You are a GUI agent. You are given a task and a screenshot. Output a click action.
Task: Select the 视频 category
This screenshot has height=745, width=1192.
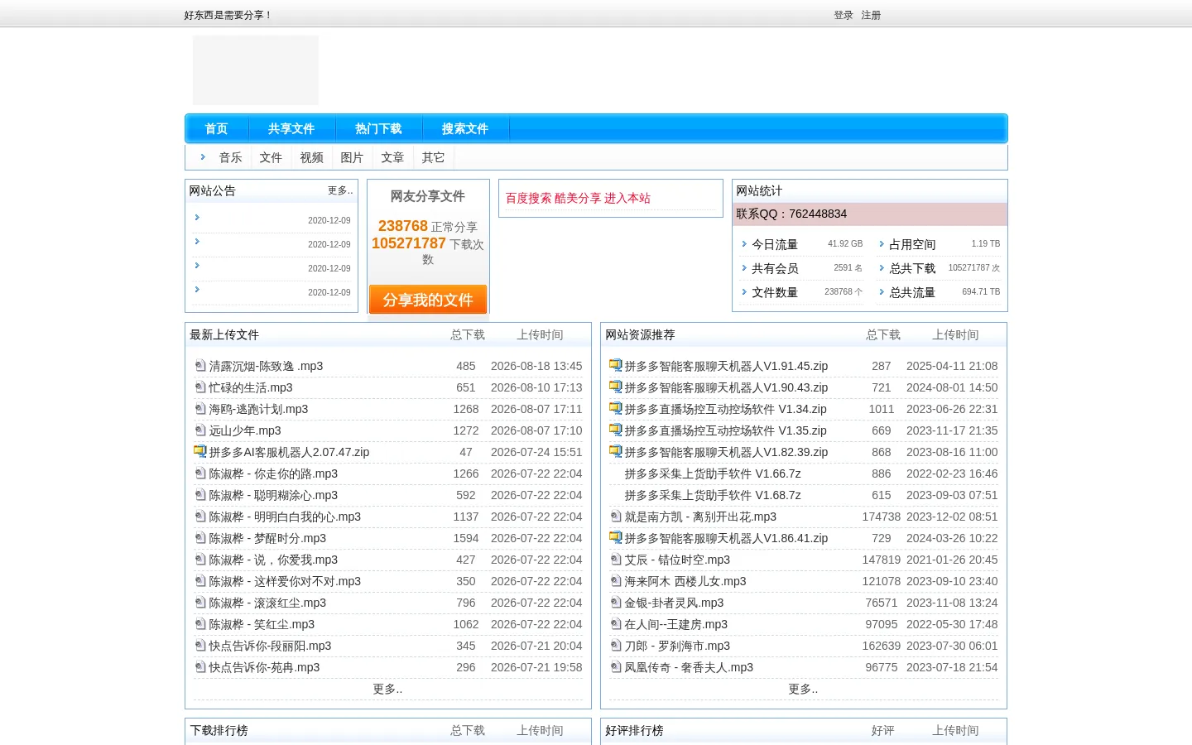click(x=311, y=157)
